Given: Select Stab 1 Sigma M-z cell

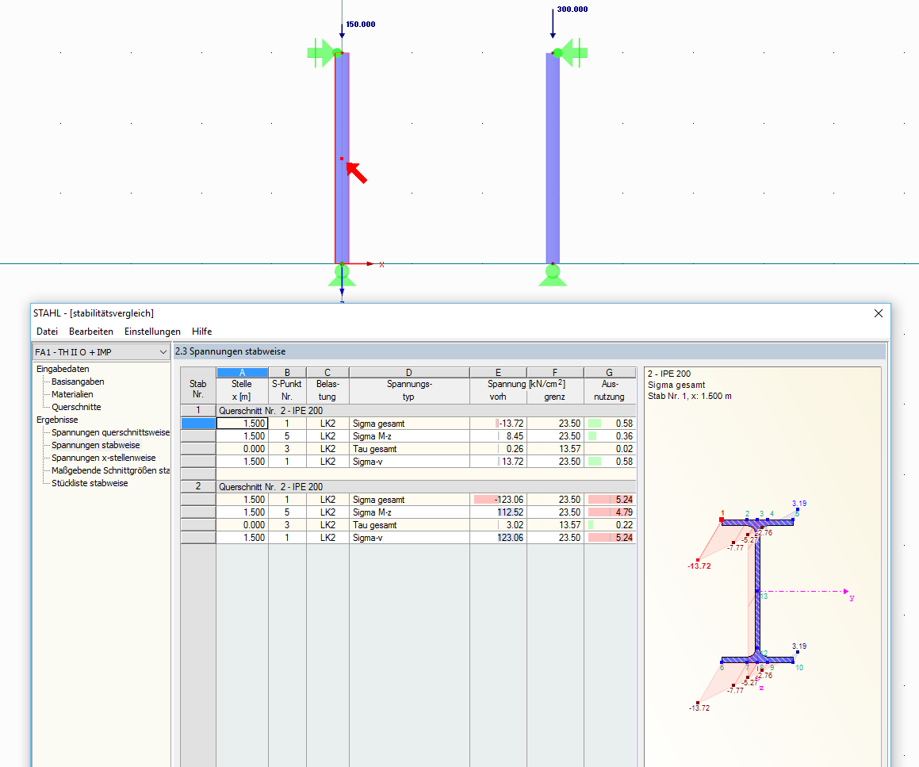Looking at the screenshot, I should (x=409, y=436).
